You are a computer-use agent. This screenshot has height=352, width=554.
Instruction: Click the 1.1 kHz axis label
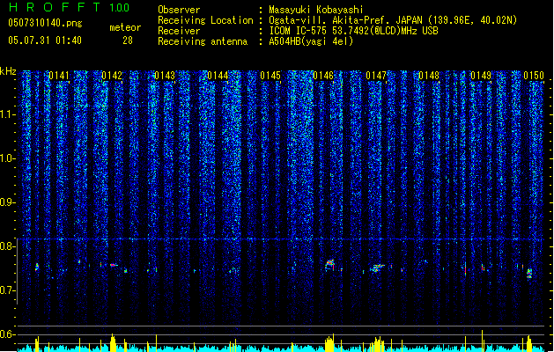pyautogui.click(x=7, y=114)
